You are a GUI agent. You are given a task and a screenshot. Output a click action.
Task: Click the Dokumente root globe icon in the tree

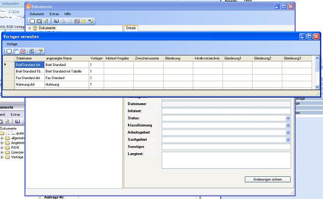point(35,28)
